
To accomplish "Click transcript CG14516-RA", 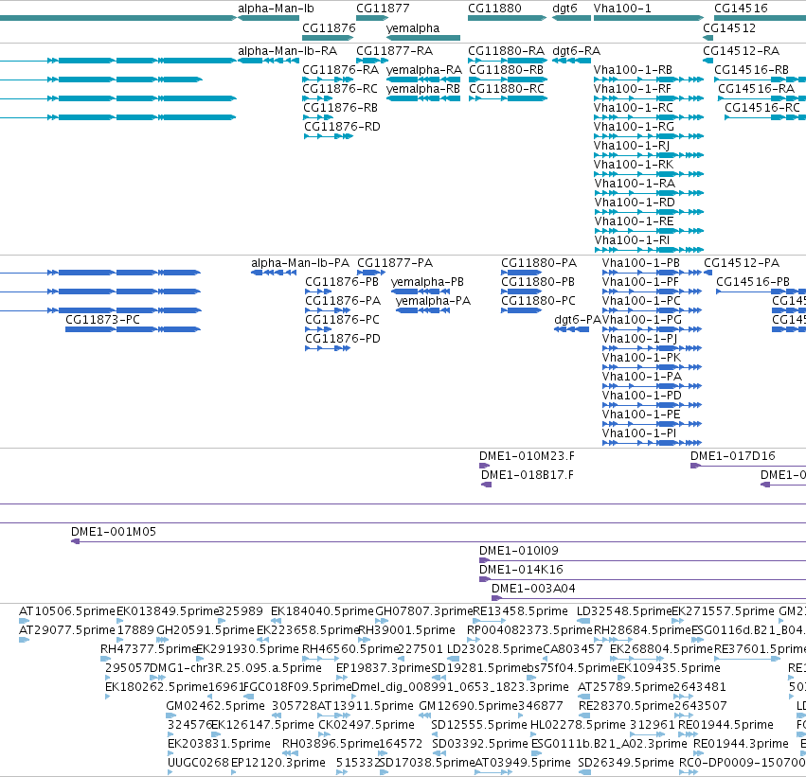I will click(756, 89).
